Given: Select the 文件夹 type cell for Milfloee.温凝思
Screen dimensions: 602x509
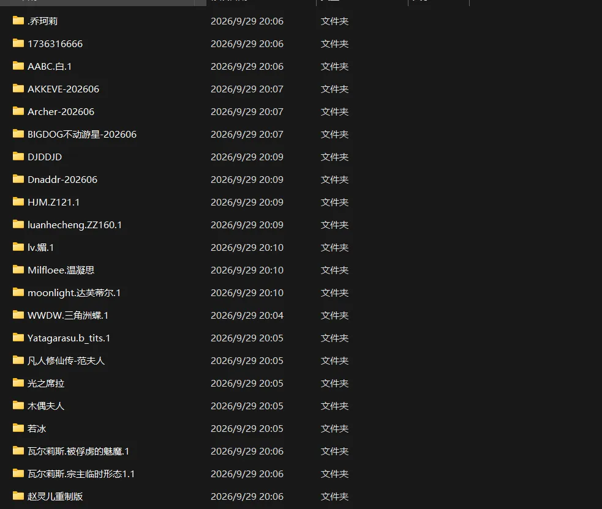Looking at the screenshot, I should click(334, 270).
